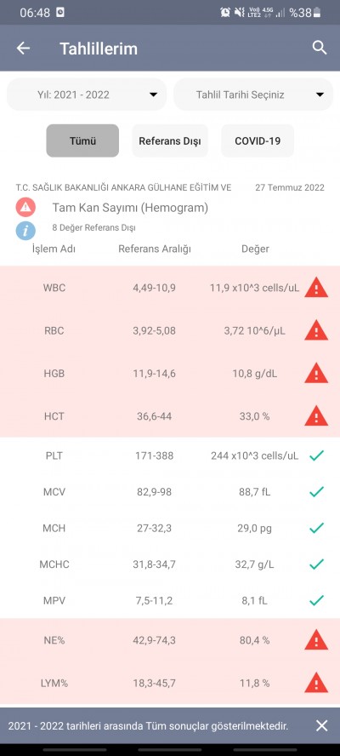Screen dimensions: 340x756
Task: Tap the warning triangle on HGB row
Action: [316, 373]
